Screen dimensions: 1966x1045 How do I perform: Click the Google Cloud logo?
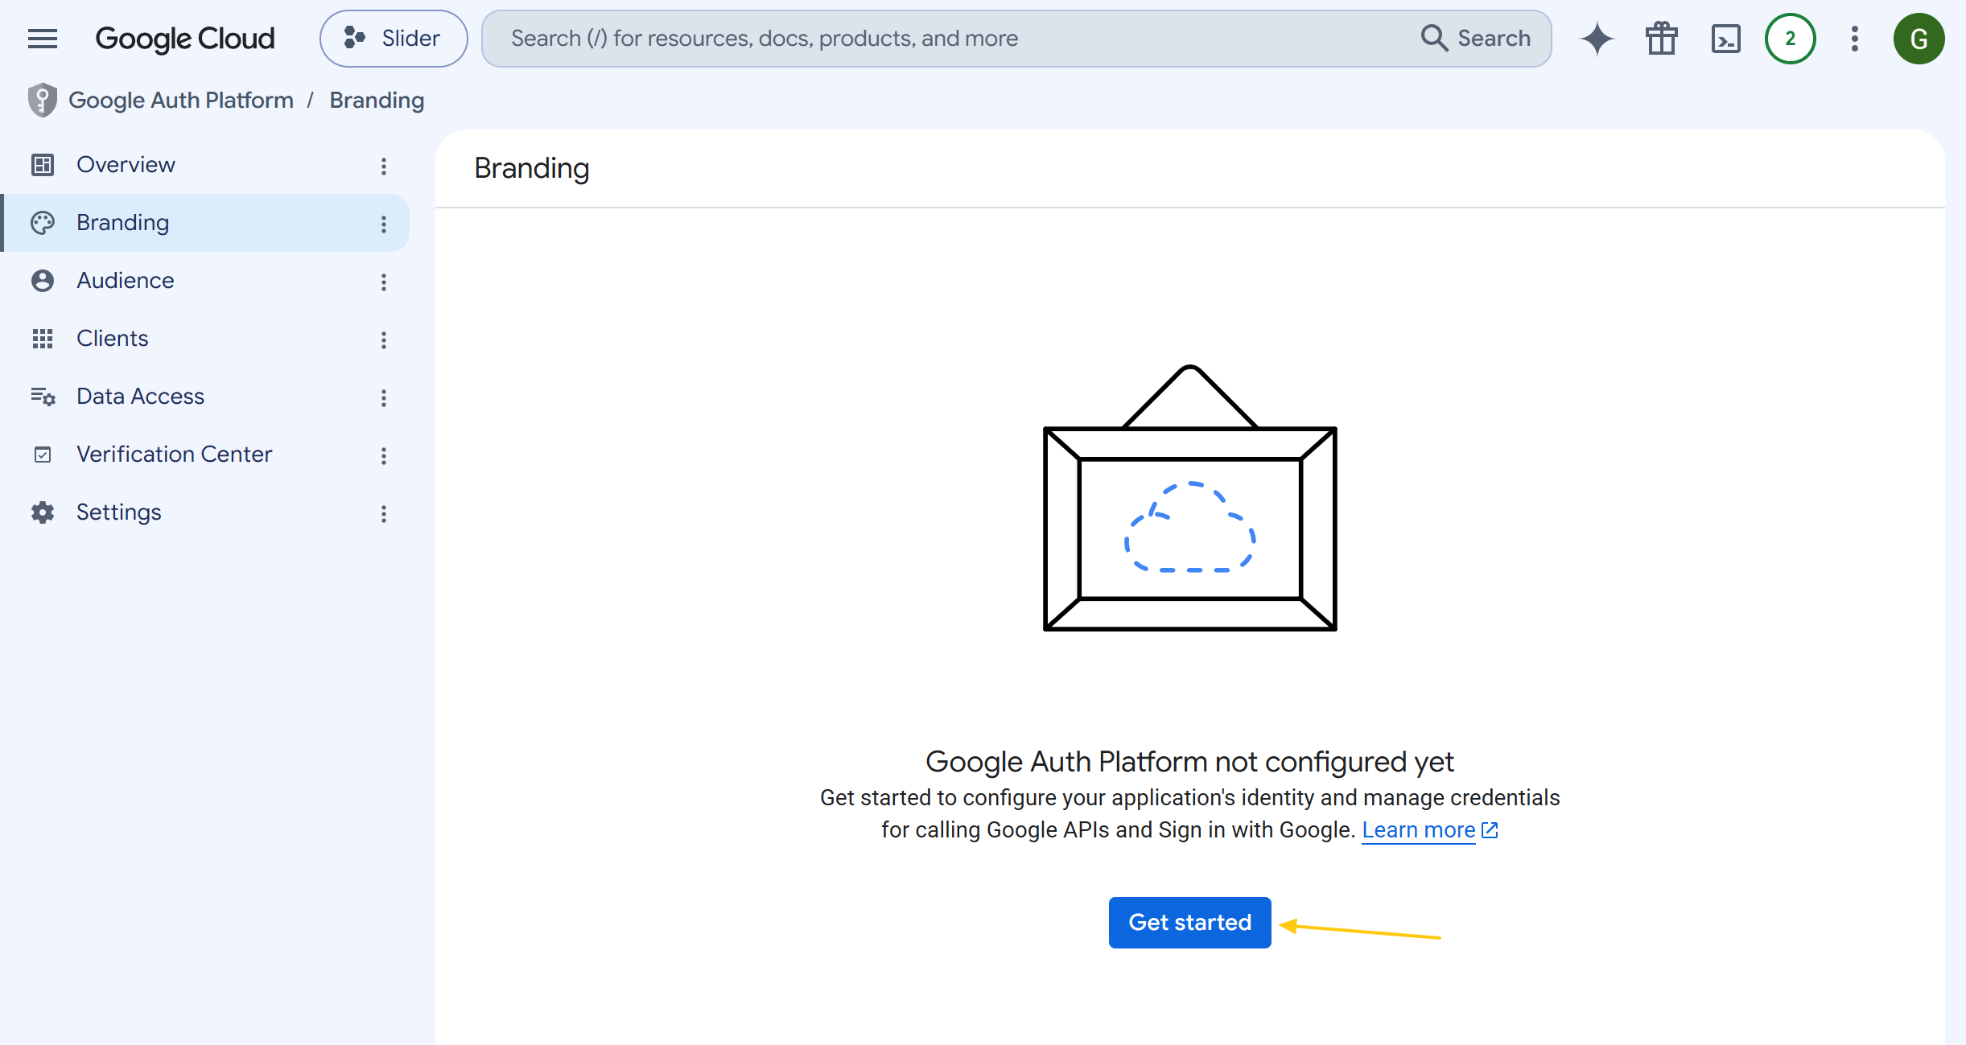pyautogui.click(x=185, y=39)
